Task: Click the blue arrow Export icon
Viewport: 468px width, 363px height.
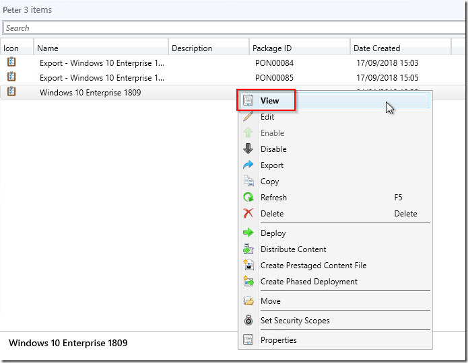Action: click(x=248, y=165)
